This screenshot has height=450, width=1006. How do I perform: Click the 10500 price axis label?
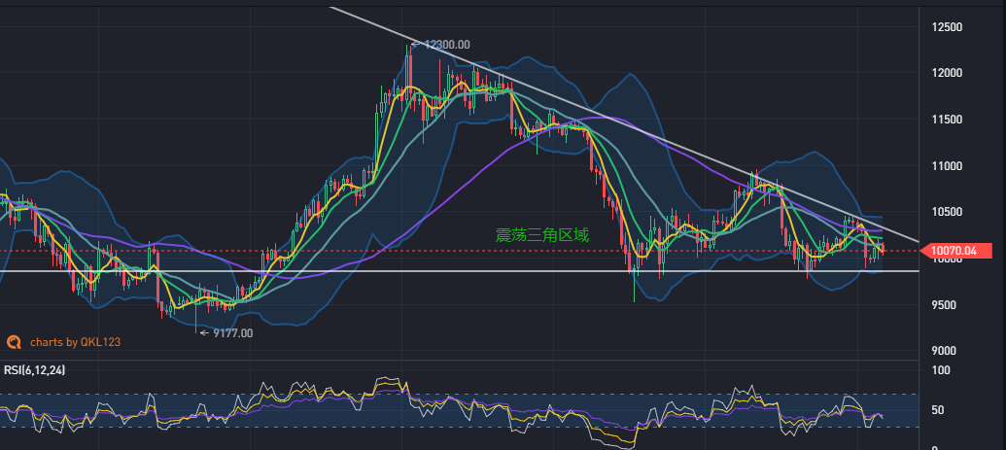[949, 213]
